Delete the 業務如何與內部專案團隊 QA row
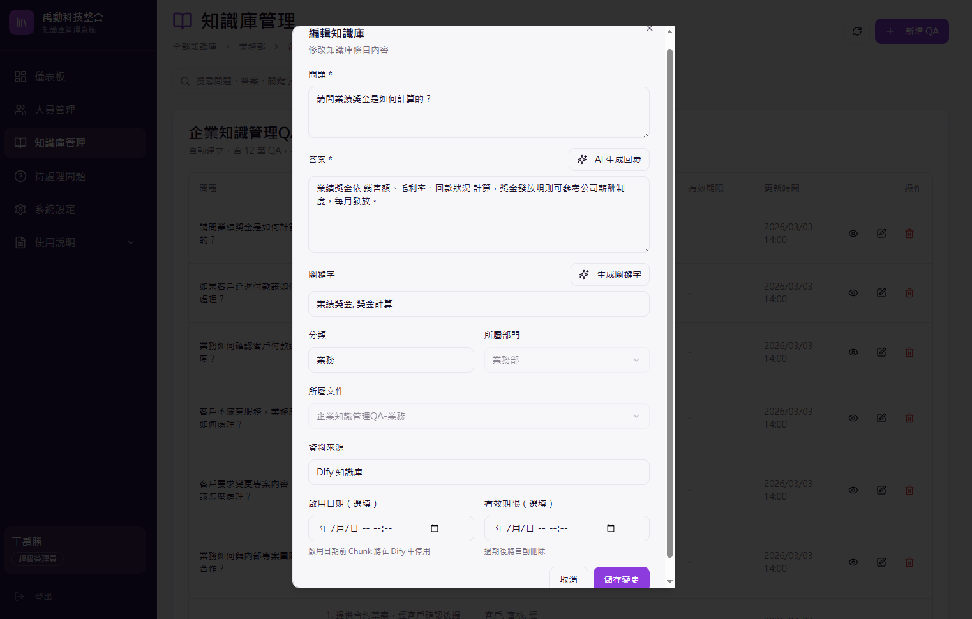 (x=909, y=562)
